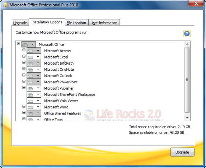Open install-state dropdown for SharePoint Workspace

click(x=34, y=94)
